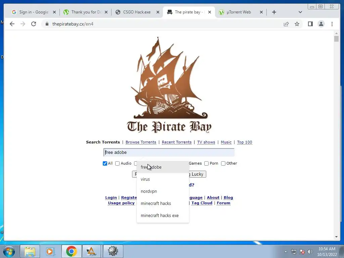Open the Top 100 link
Viewport: 344px width, 258px height.
[245, 142]
